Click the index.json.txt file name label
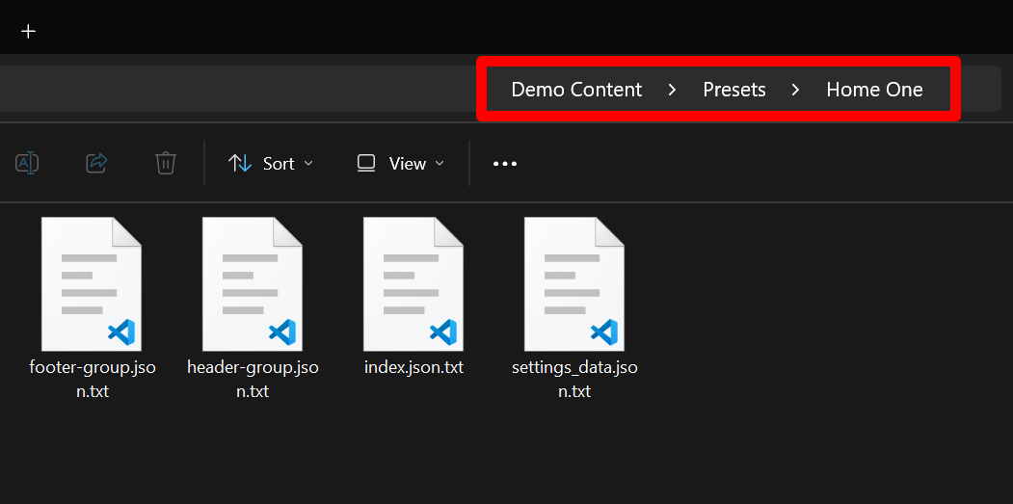The width and height of the screenshot is (1013, 504). click(x=414, y=368)
